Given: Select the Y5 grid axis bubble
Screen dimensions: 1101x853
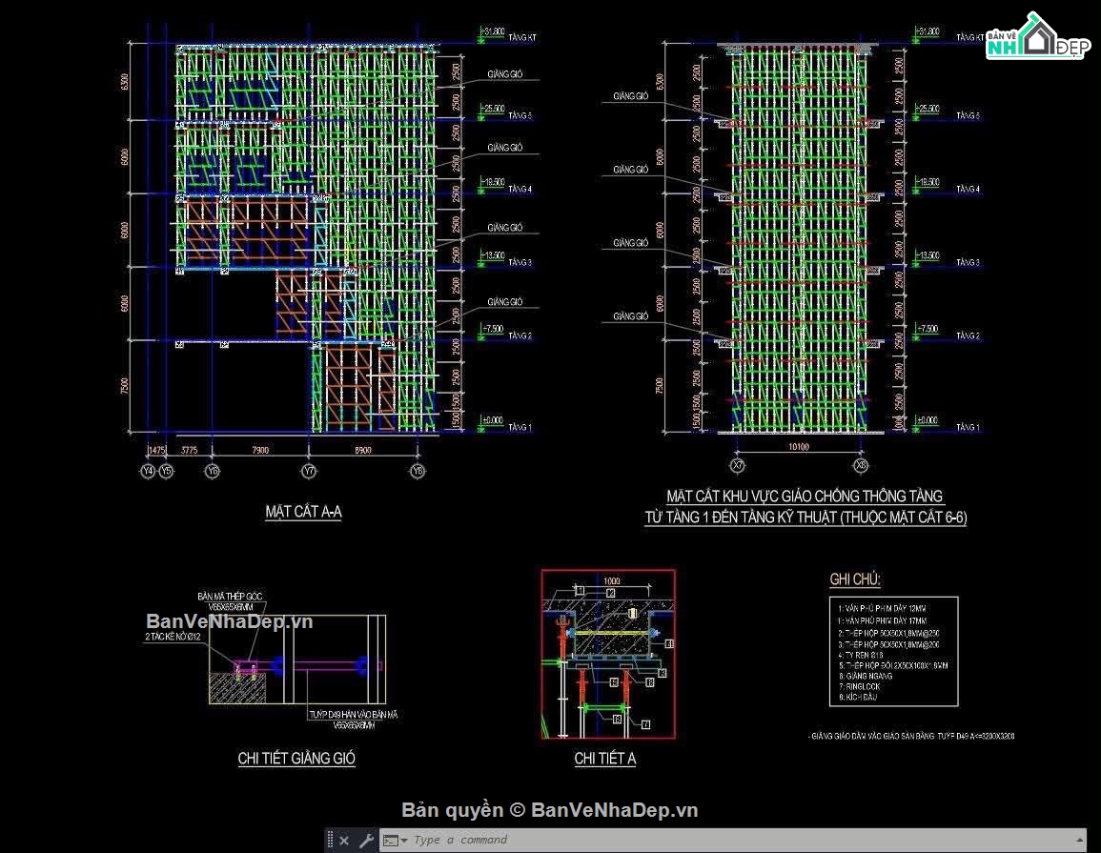Looking at the screenshot, I should [x=166, y=471].
